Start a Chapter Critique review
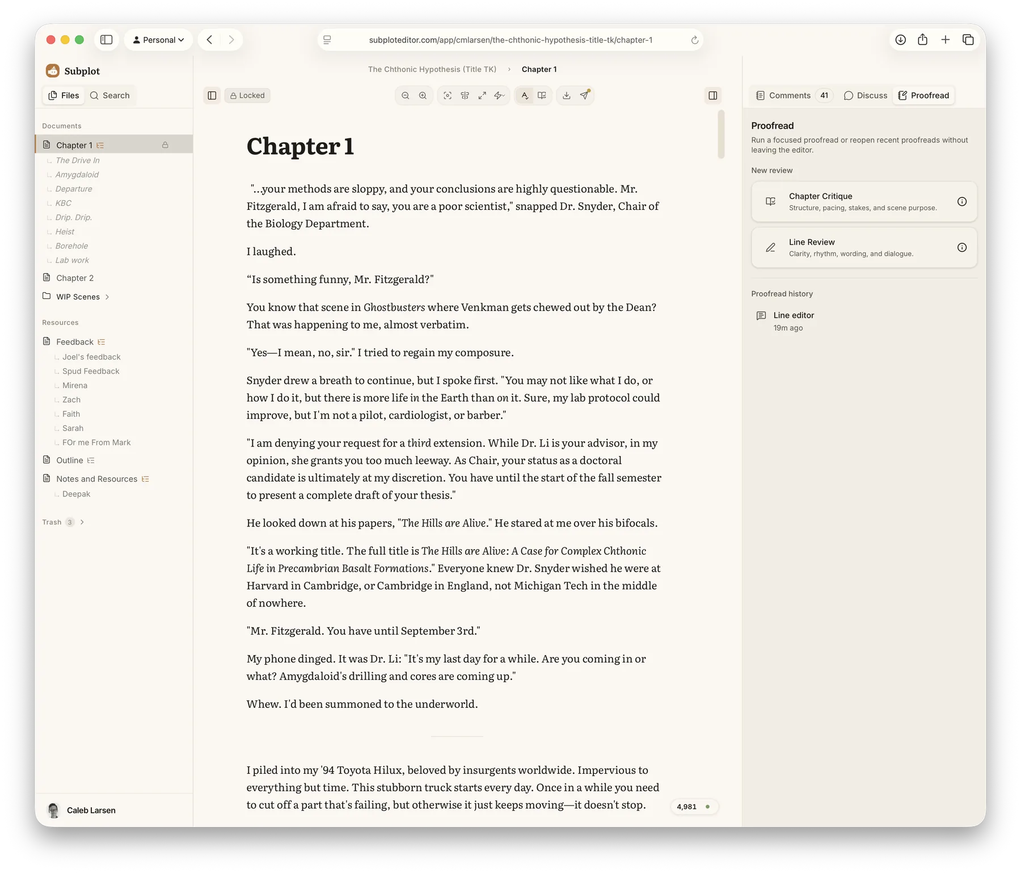 (x=864, y=201)
